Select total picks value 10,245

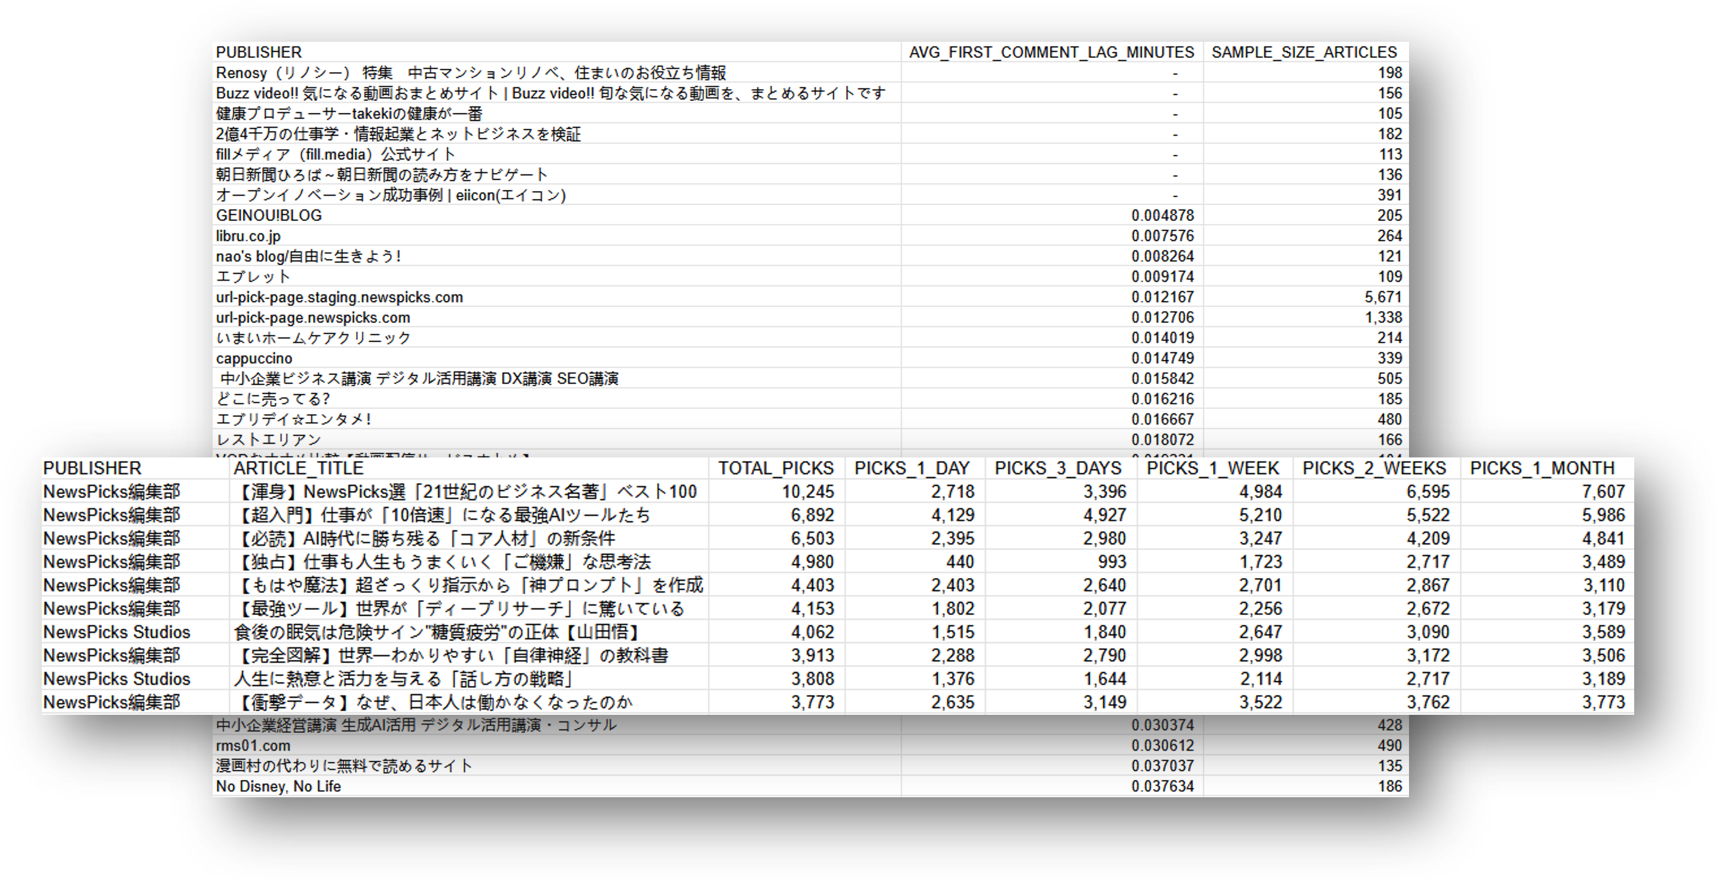tap(808, 493)
